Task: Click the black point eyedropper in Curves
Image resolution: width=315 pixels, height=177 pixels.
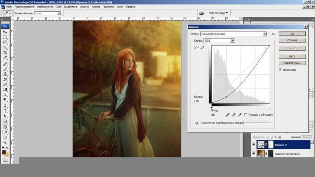Action: tap(227, 114)
